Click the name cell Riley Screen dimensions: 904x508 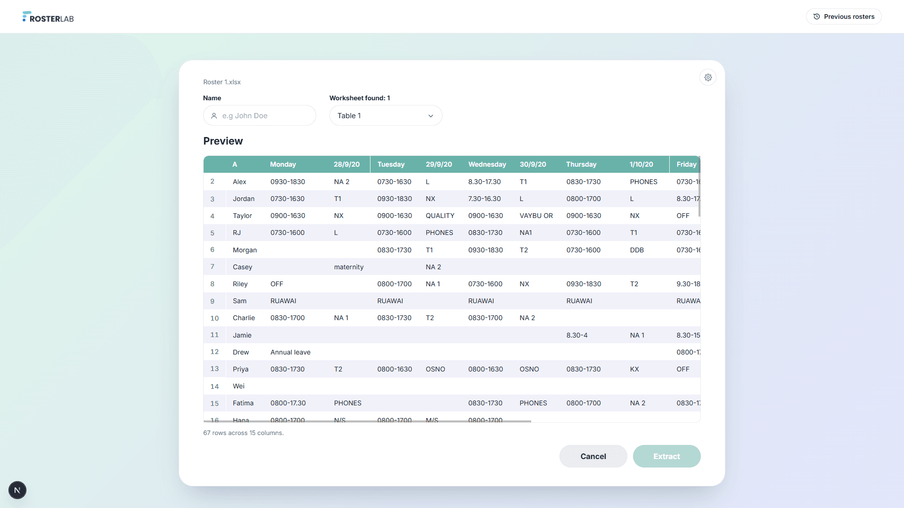click(240, 284)
